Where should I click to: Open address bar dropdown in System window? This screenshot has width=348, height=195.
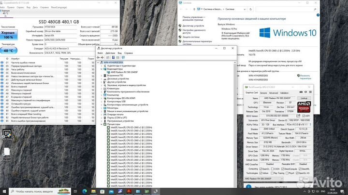coord(245,9)
